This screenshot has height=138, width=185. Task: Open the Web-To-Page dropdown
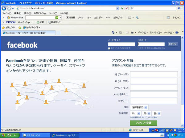coord(25,22)
